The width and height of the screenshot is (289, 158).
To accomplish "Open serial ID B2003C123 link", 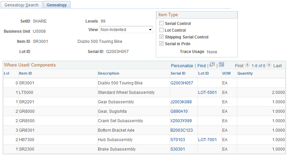I will [x=182, y=130].
